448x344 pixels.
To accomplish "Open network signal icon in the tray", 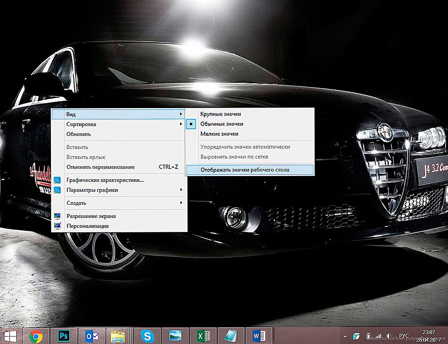I will [x=378, y=336].
